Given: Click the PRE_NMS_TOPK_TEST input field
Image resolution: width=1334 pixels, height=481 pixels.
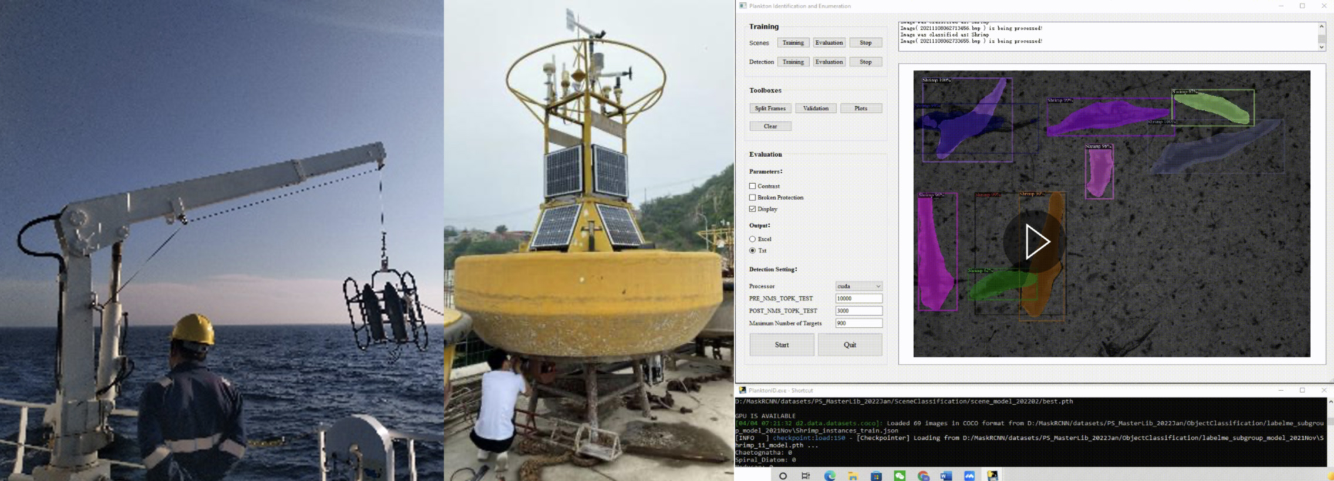Looking at the screenshot, I should tap(858, 299).
